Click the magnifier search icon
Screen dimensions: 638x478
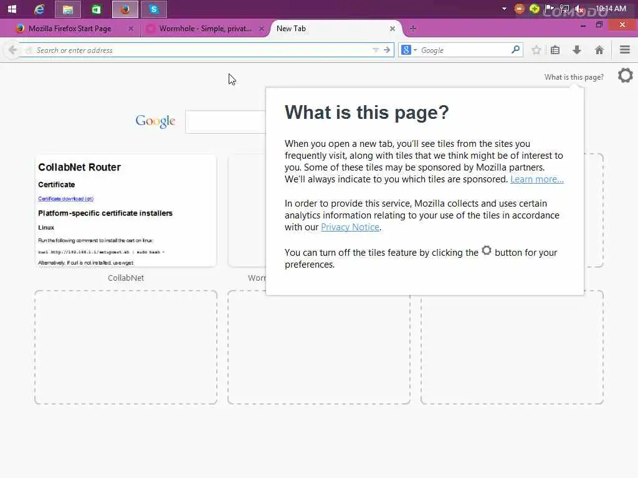pyautogui.click(x=515, y=50)
